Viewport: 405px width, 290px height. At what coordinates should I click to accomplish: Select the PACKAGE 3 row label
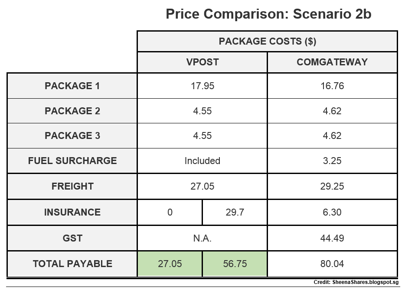(x=72, y=135)
